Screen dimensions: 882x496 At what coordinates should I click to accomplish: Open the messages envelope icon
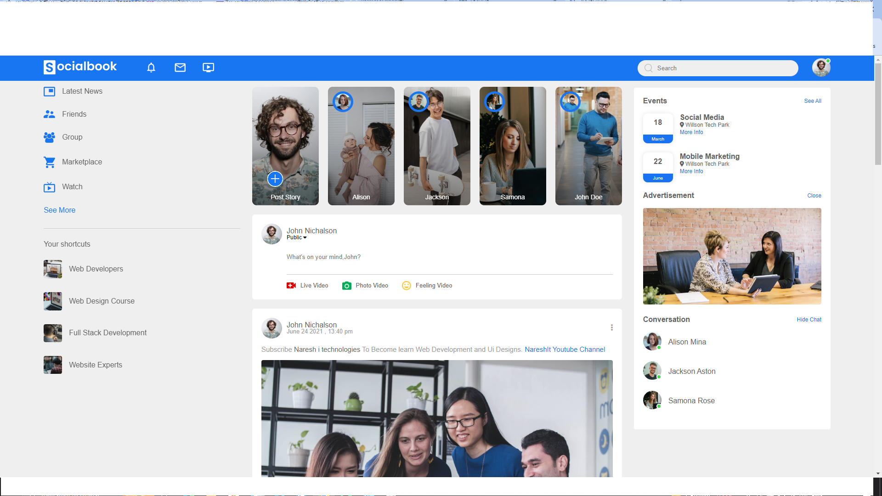tap(180, 68)
